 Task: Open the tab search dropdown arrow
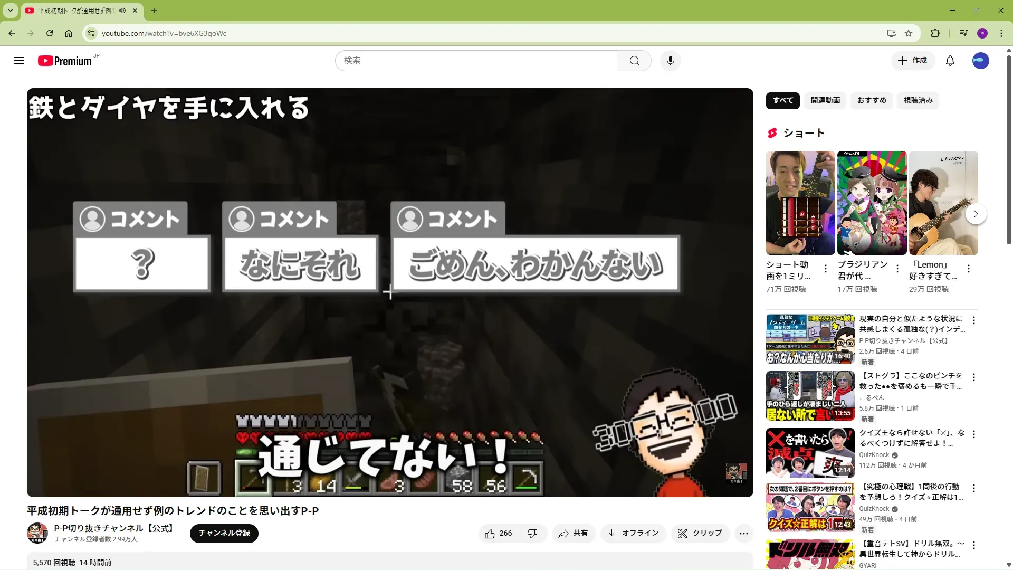point(10,11)
